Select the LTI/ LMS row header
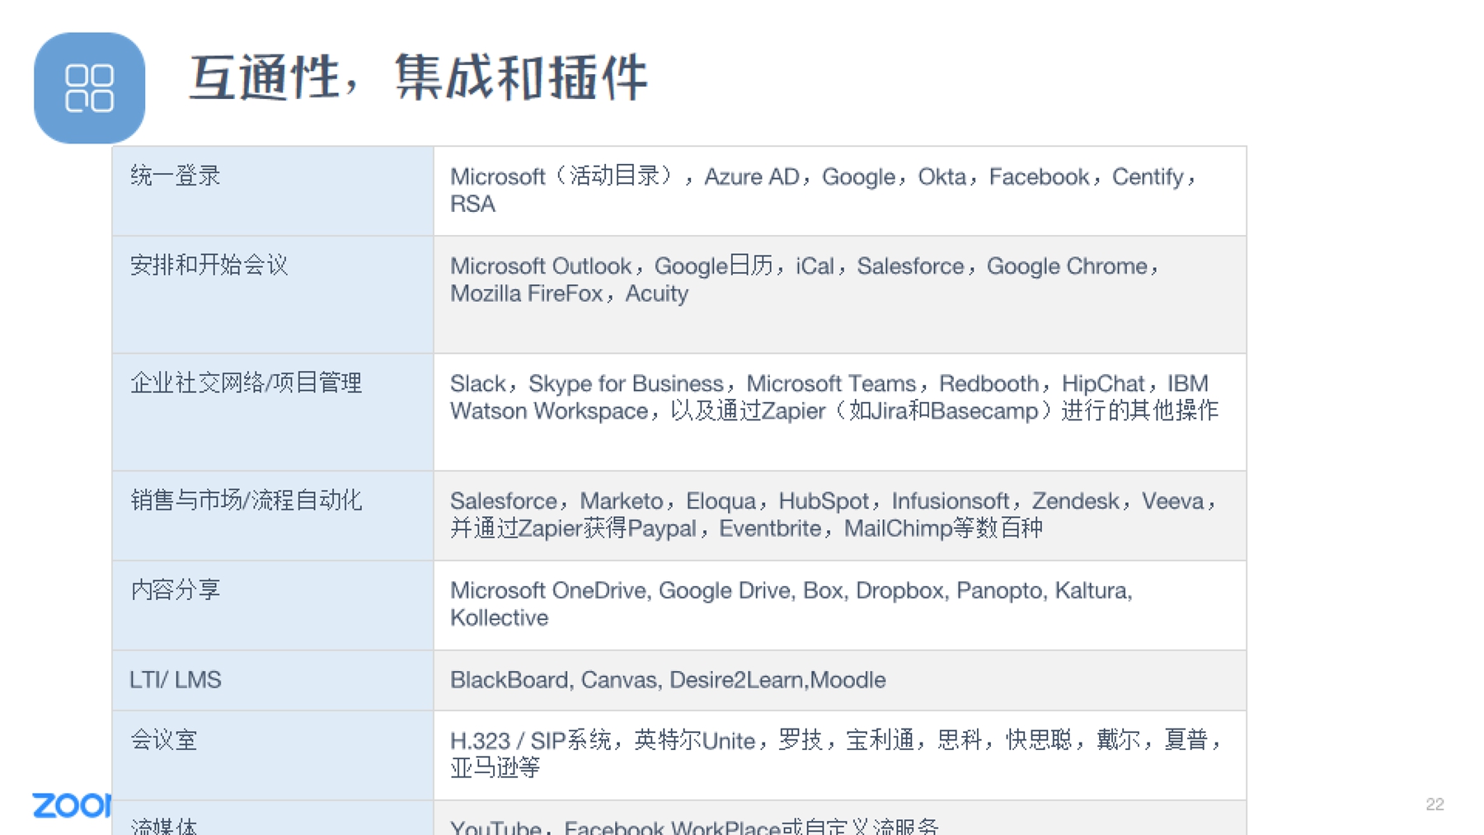 point(273,681)
